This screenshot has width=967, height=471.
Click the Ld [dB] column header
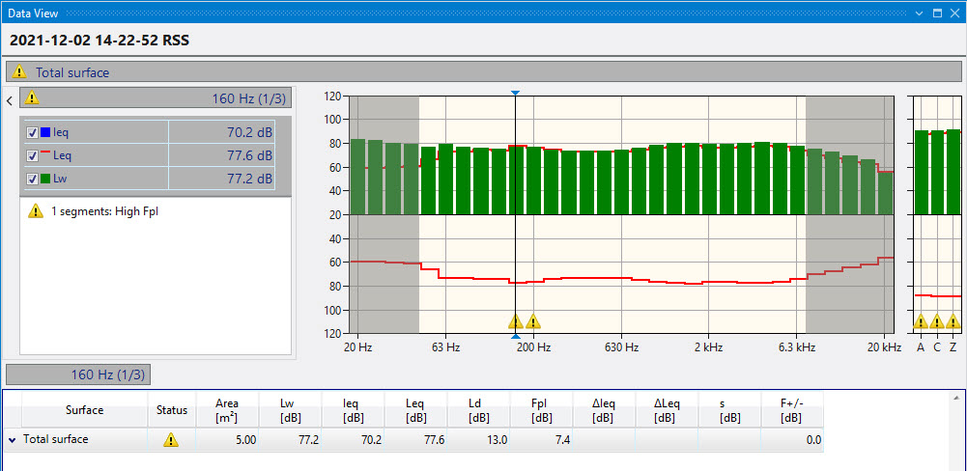tap(478, 410)
